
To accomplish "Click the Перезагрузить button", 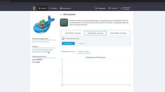I will click(68, 43).
